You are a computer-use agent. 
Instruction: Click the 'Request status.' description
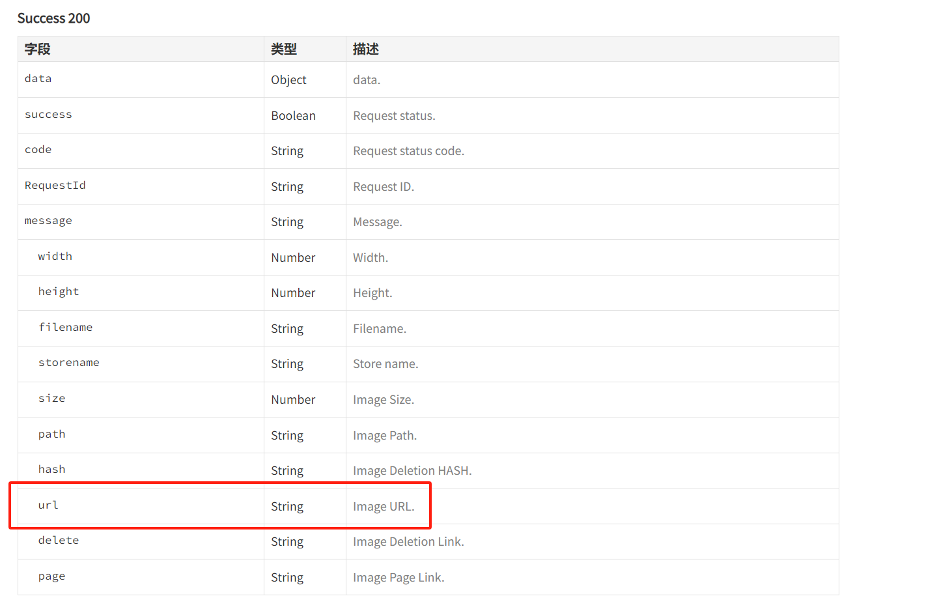click(x=394, y=115)
